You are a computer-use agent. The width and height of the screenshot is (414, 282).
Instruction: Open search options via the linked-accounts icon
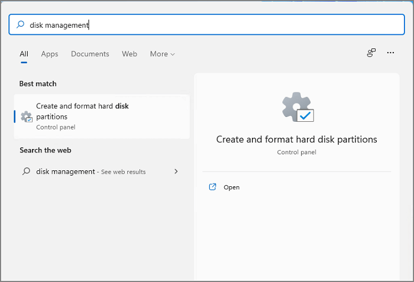(371, 53)
